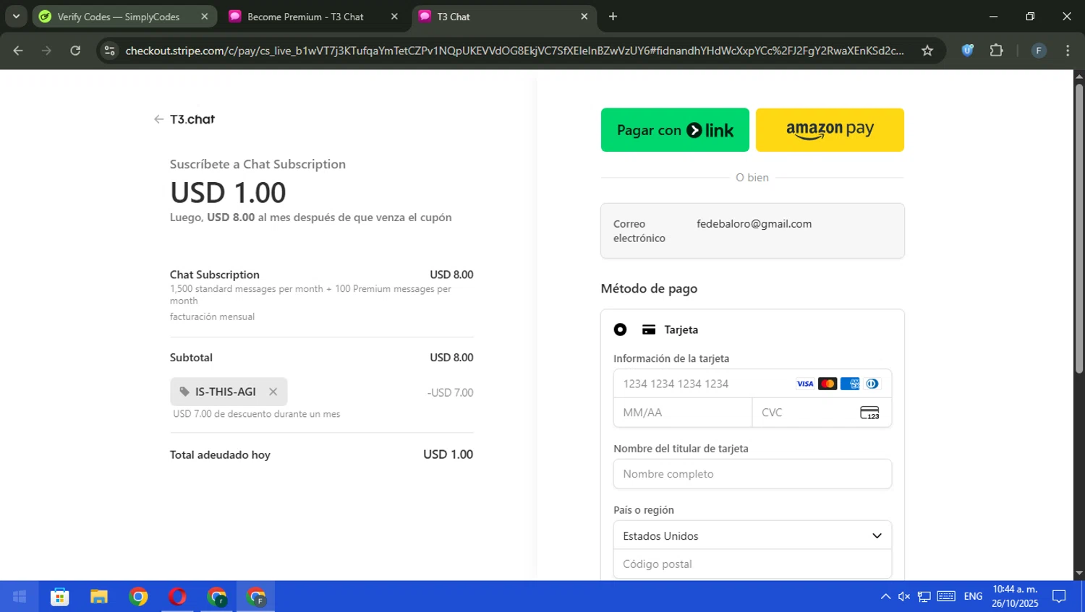Open the Windows Start menu
This screenshot has height=612, width=1085.
(x=20, y=597)
